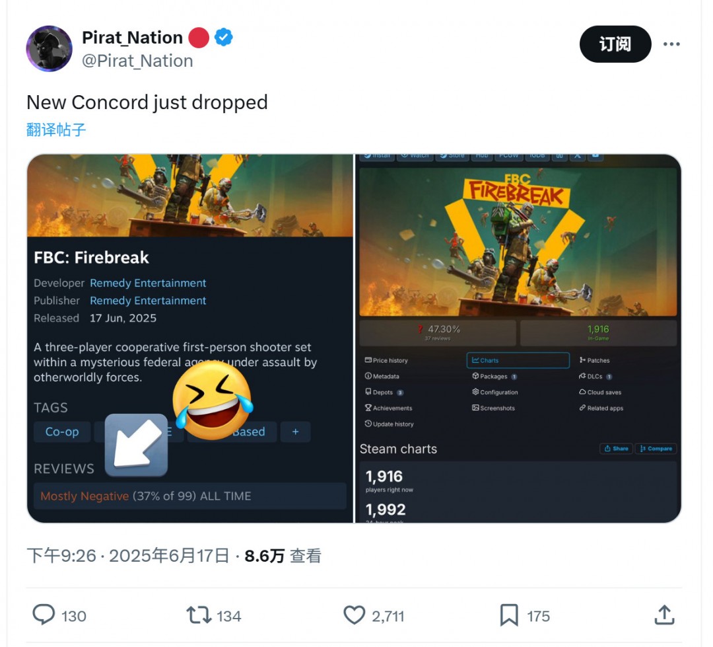This screenshot has width=713, height=647.
Task: Click 翻译帖子 translate post link
Action: 56,130
